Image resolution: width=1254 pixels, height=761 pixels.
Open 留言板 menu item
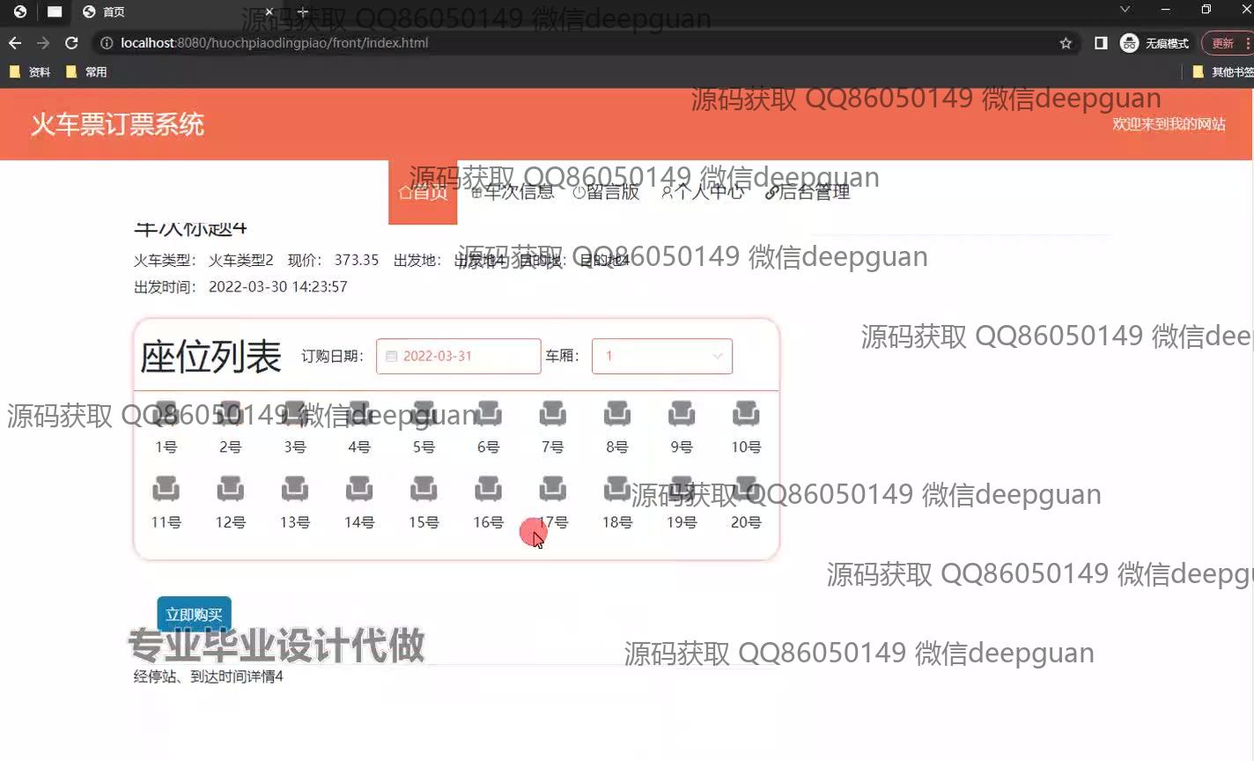tap(606, 193)
